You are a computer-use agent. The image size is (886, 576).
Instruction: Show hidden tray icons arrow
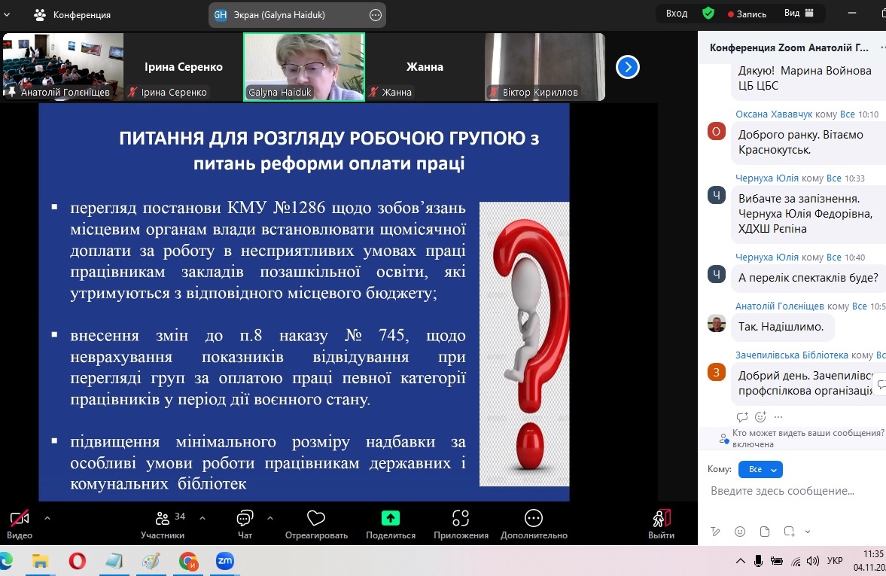740,561
